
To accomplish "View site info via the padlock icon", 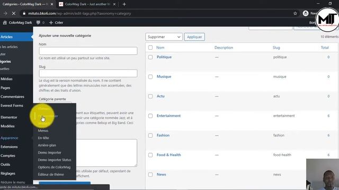I will coord(24,13).
